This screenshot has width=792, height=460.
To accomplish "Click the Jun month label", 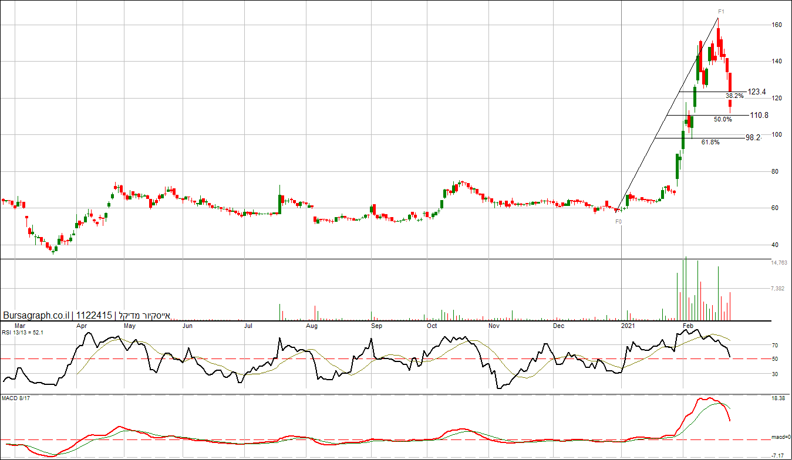I will (x=187, y=325).
